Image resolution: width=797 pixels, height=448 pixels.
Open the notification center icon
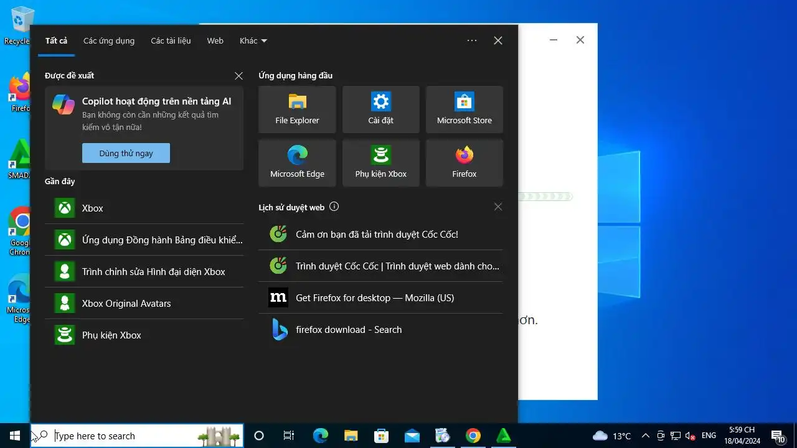(777, 436)
